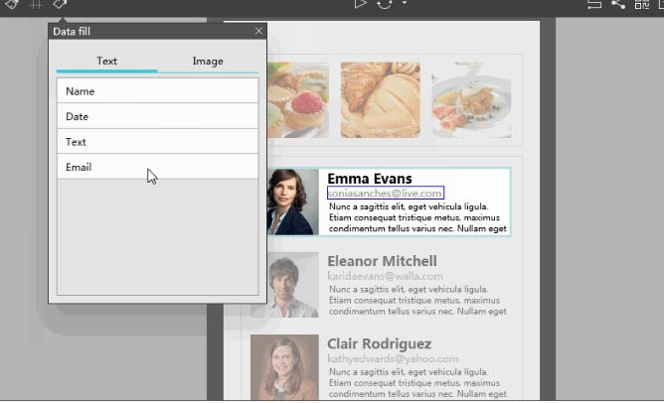The image size is (664, 403).
Task: Open dropdown arrow beside the sync icon
Action: pyautogui.click(x=404, y=4)
